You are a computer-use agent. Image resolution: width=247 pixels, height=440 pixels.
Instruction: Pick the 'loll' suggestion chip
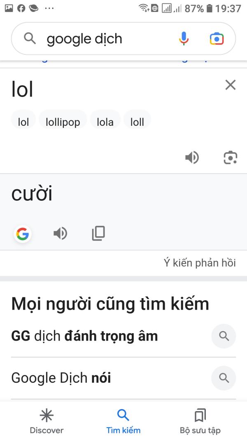137,122
